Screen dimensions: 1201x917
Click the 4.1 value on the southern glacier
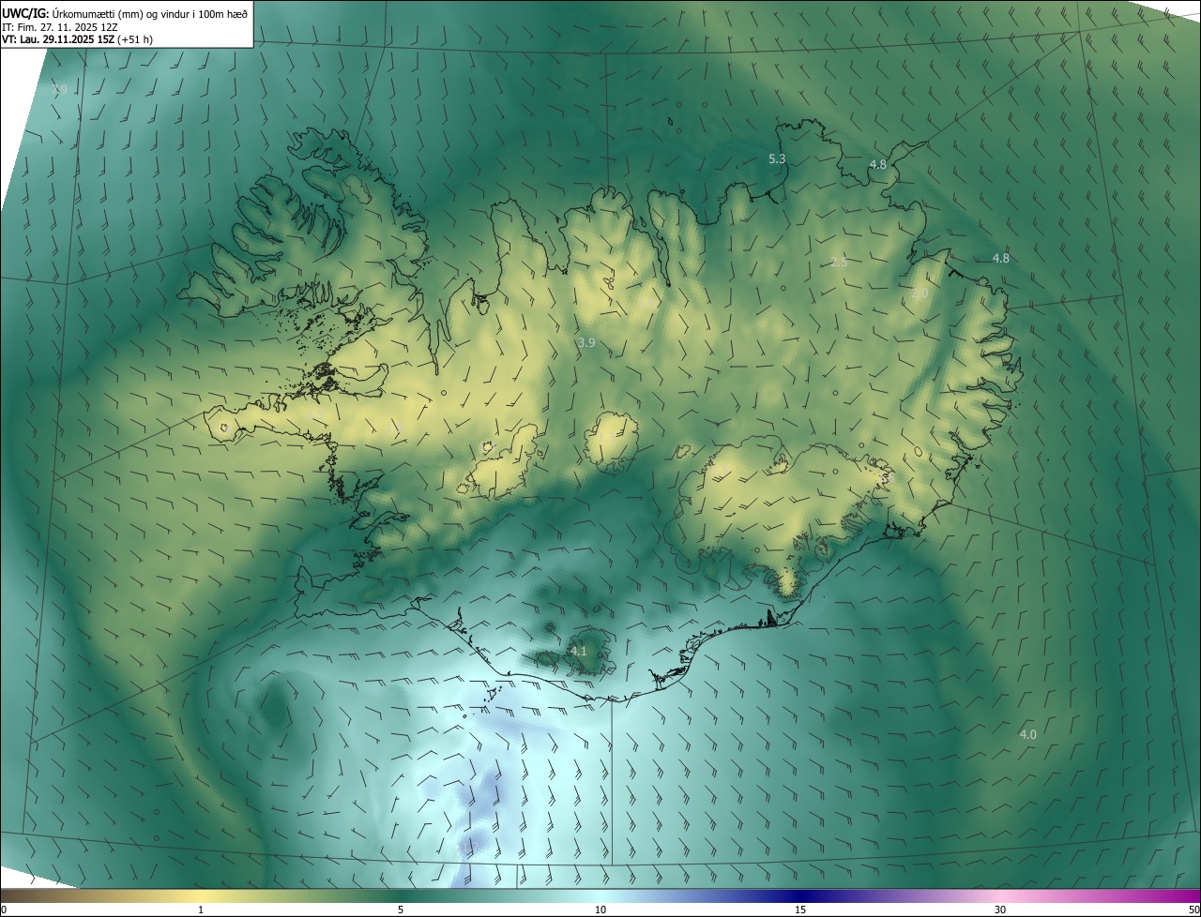pyautogui.click(x=578, y=651)
